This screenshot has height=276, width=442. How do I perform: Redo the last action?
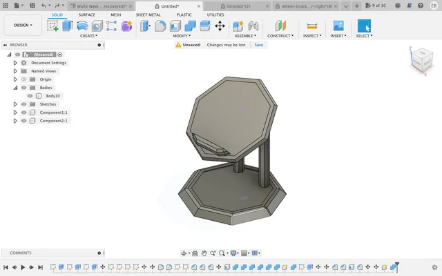pos(57,6)
